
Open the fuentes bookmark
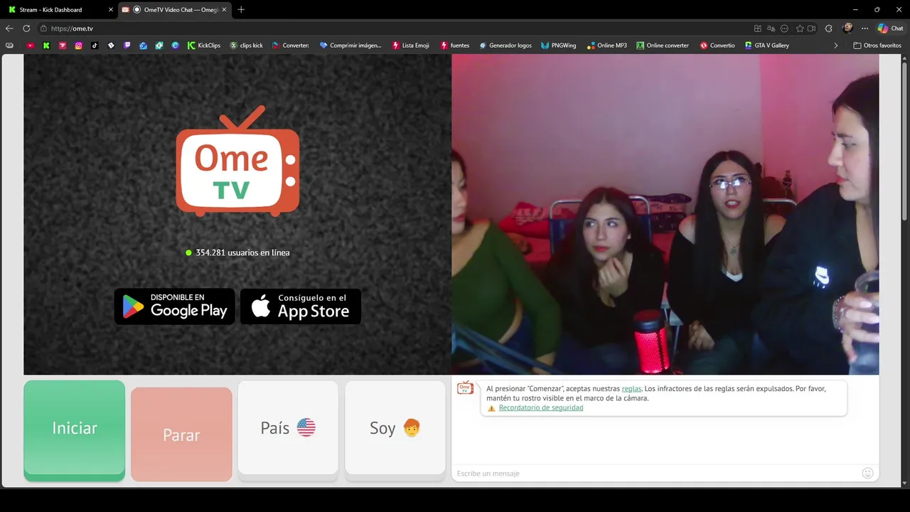455,46
